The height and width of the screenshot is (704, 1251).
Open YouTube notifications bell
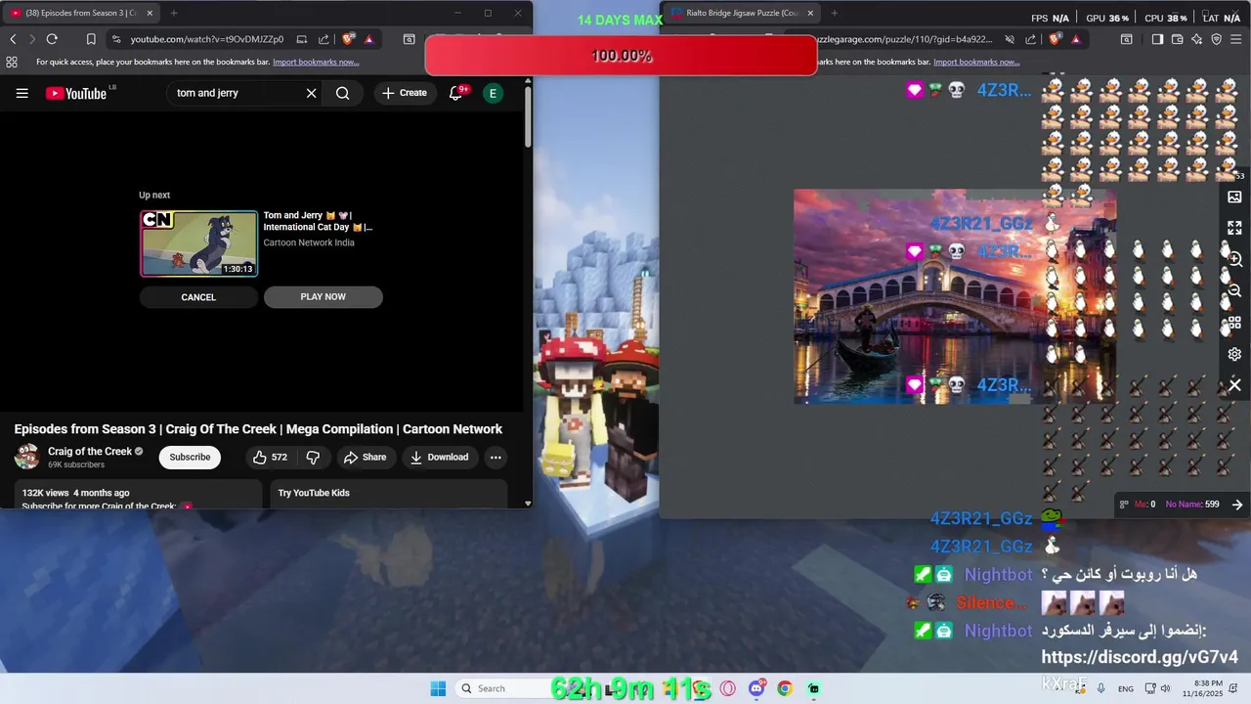[x=455, y=93]
